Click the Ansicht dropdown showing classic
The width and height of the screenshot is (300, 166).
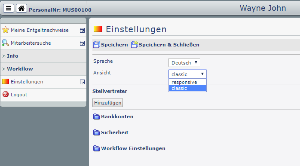187,74
